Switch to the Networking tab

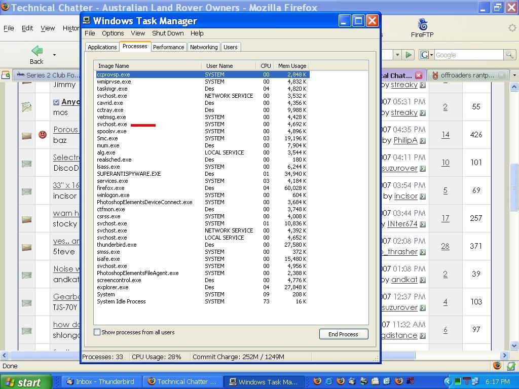point(203,47)
